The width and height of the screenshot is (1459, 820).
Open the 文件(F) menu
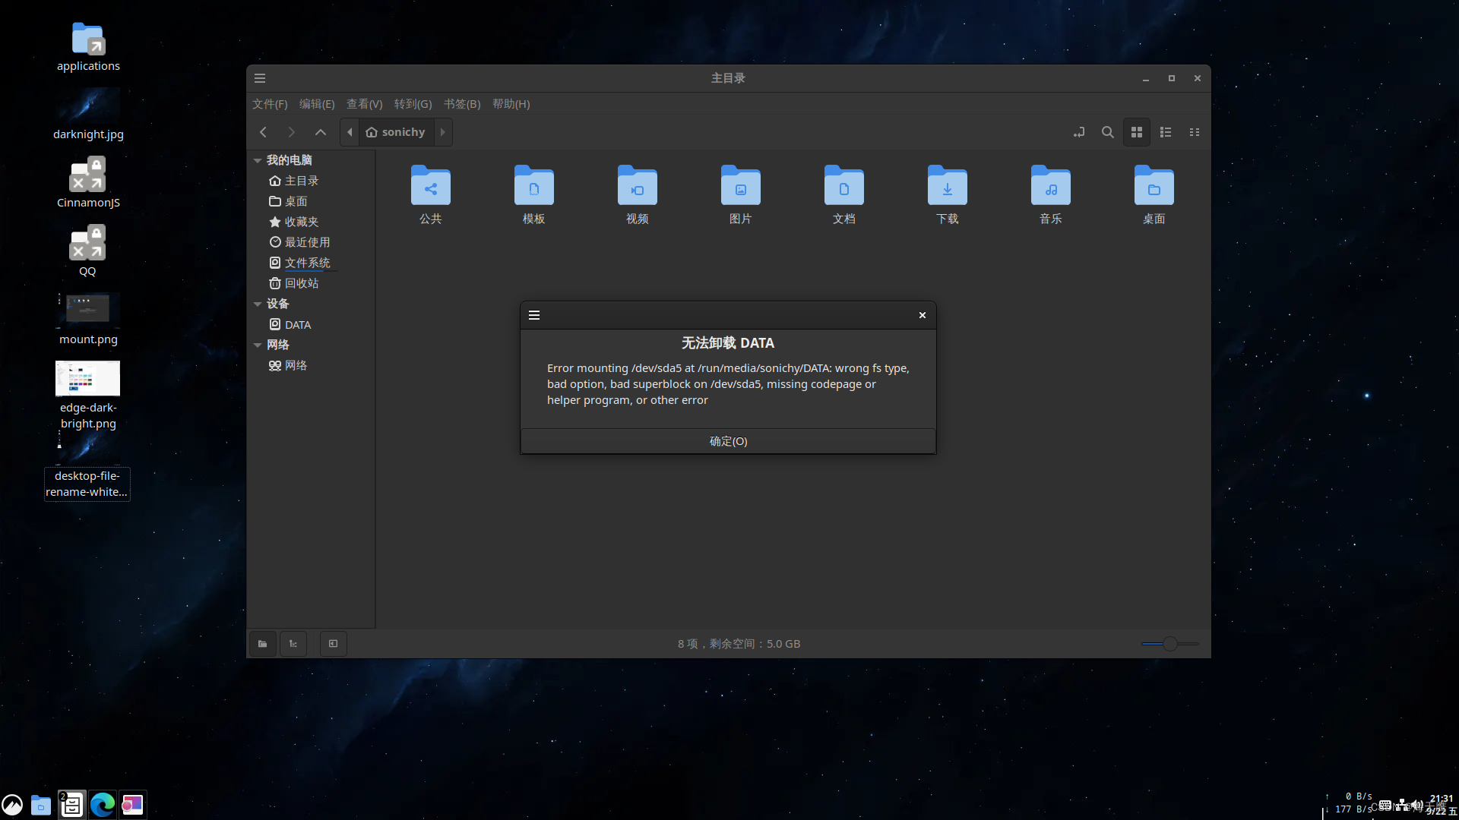point(270,104)
